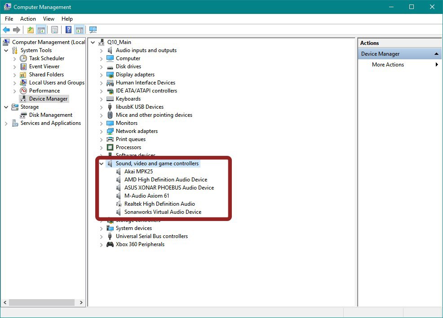The height and width of the screenshot is (318, 443).
Task: Expand the System devices category
Action: pyautogui.click(x=101, y=229)
